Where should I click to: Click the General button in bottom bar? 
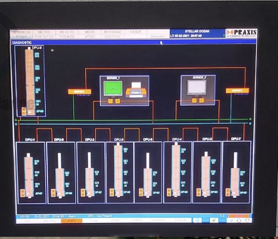180,220
